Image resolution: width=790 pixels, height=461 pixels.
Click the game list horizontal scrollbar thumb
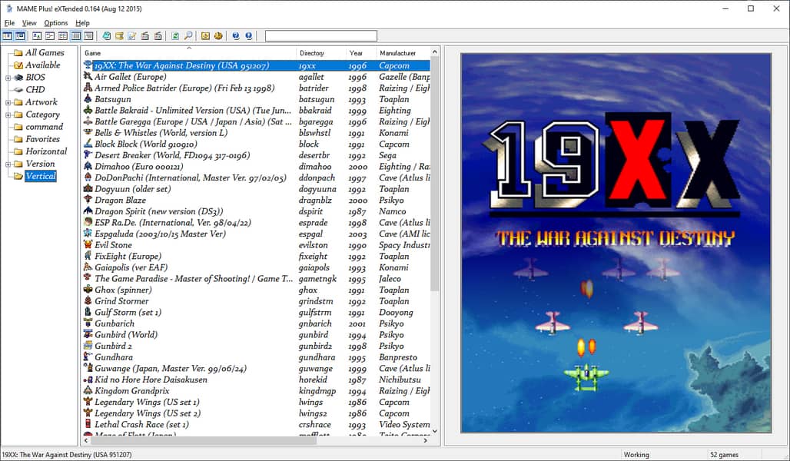point(204,440)
